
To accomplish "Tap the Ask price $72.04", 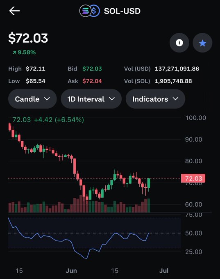I will [92, 81].
